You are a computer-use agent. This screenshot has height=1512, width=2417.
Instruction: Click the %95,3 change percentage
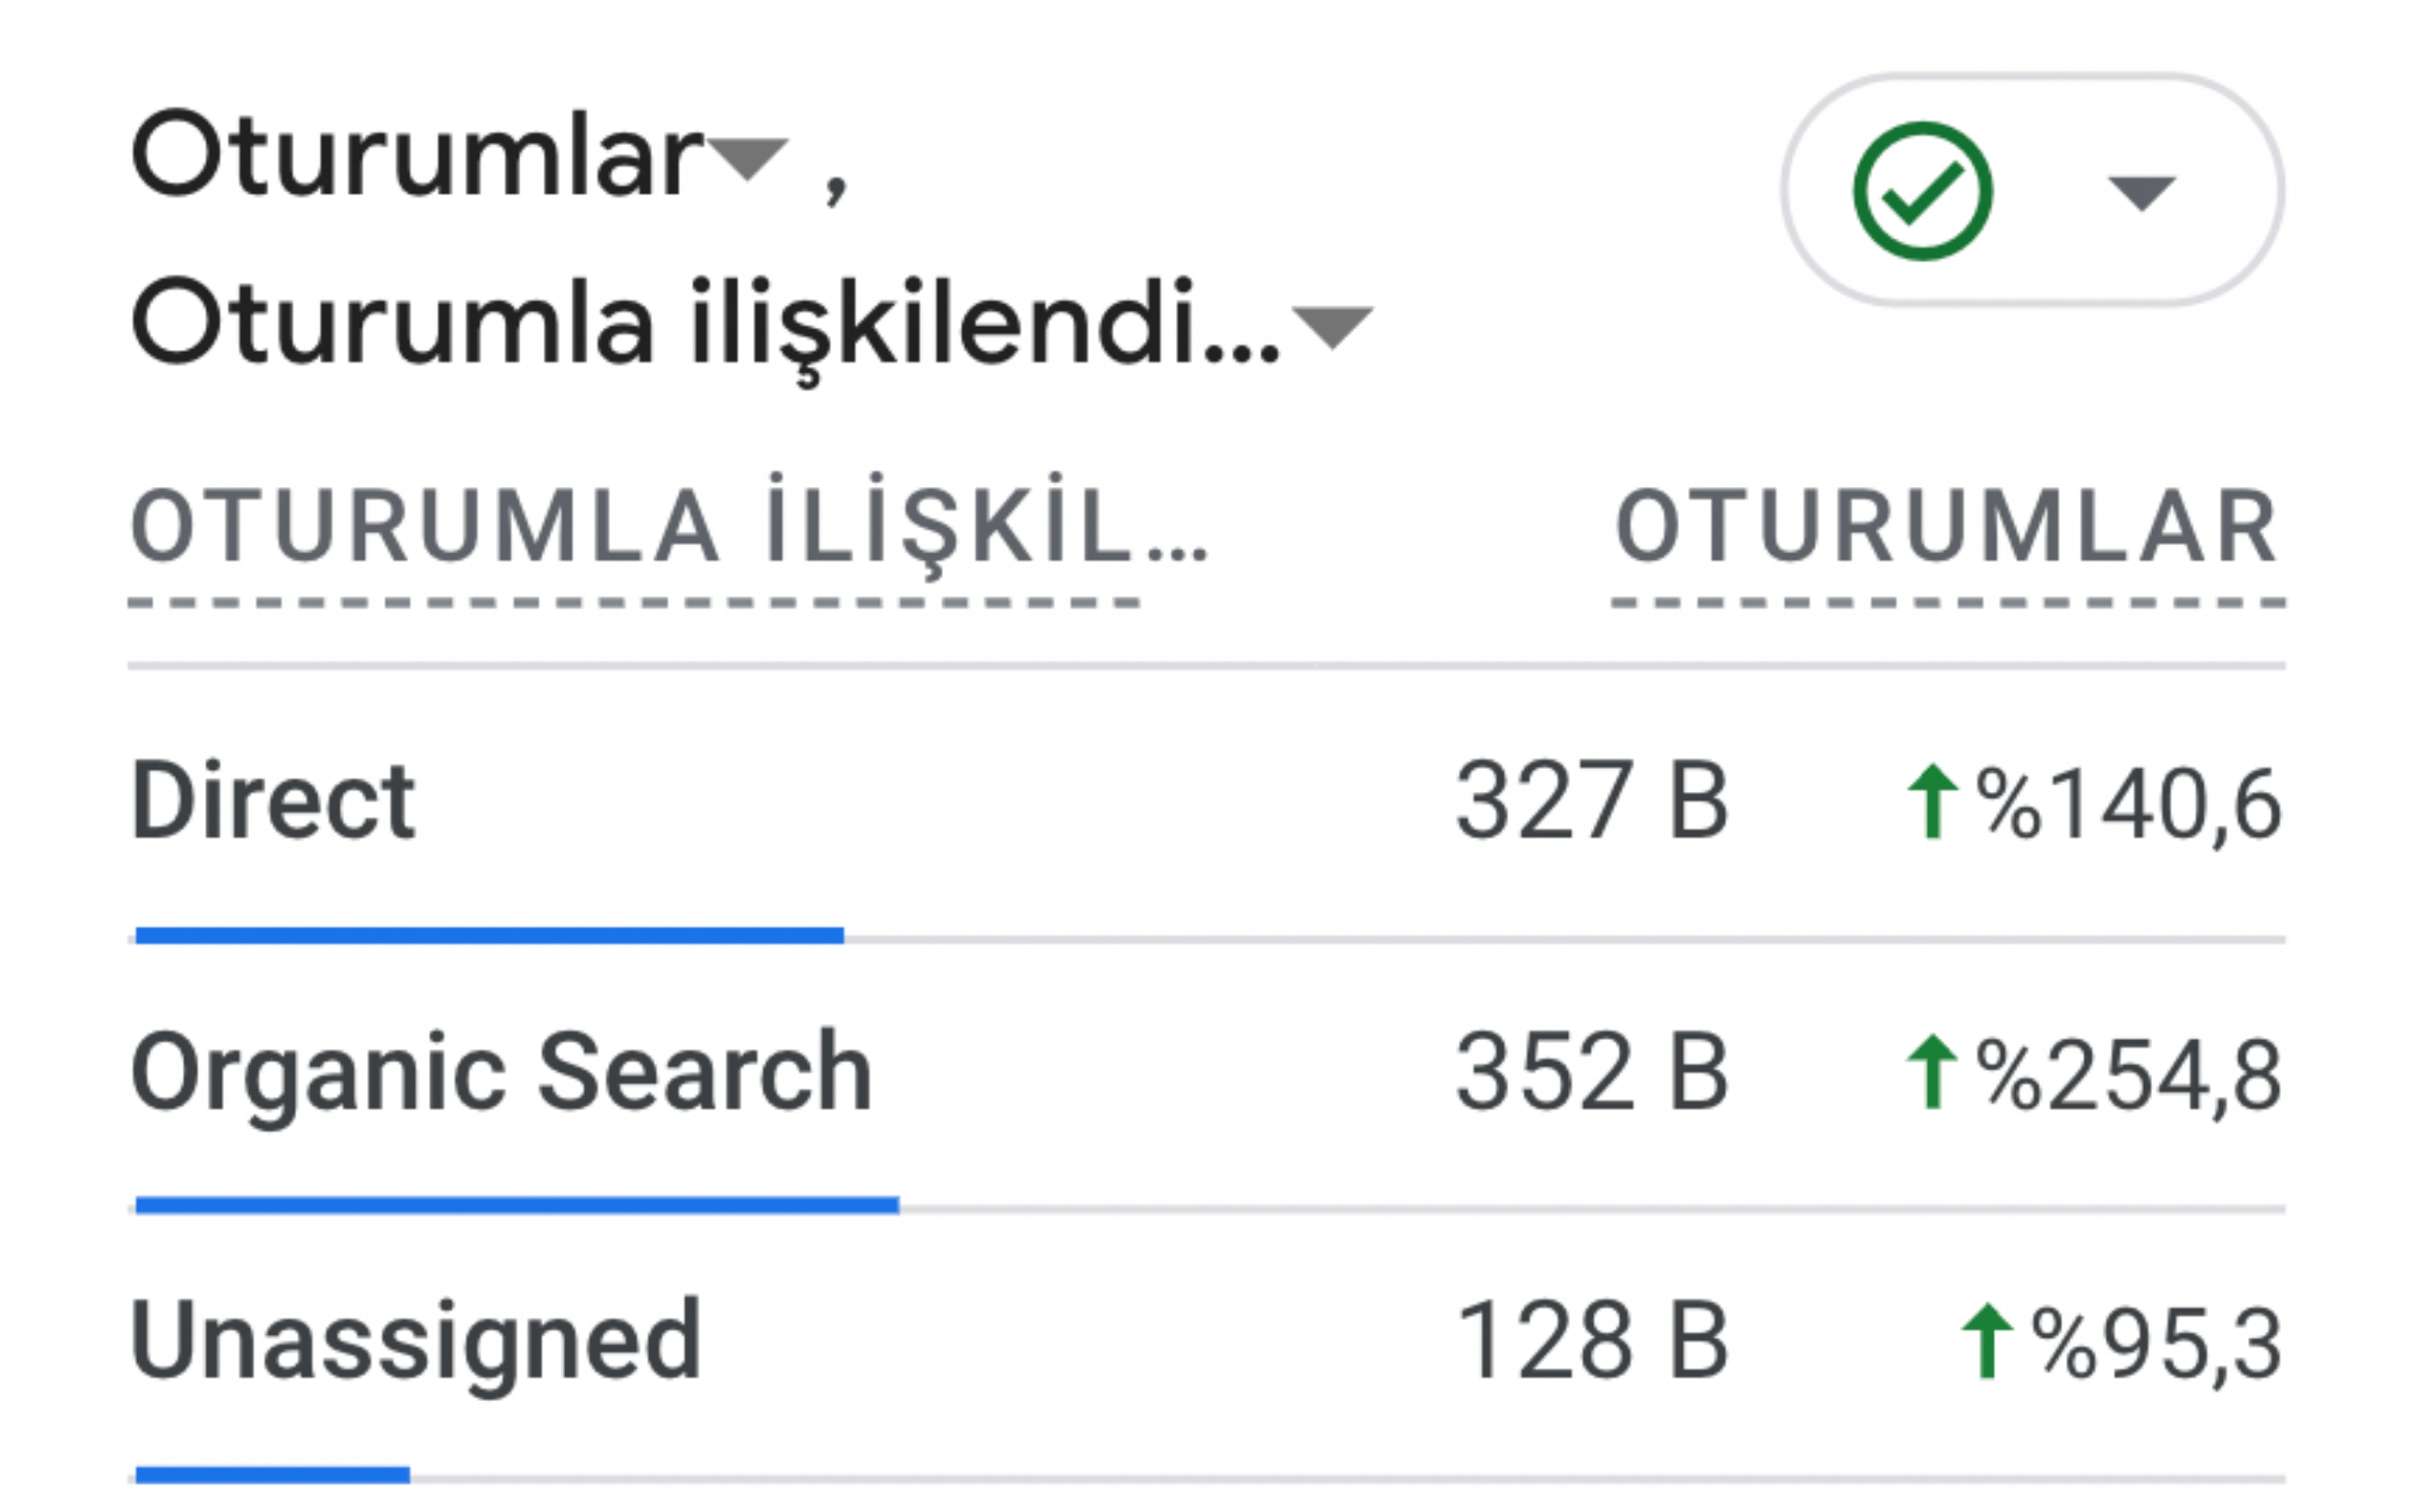(x=2156, y=1344)
